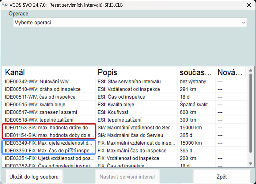Click scrollbar up arrow in table
The height and width of the screenshot is (184, 256).
[251, 71]
